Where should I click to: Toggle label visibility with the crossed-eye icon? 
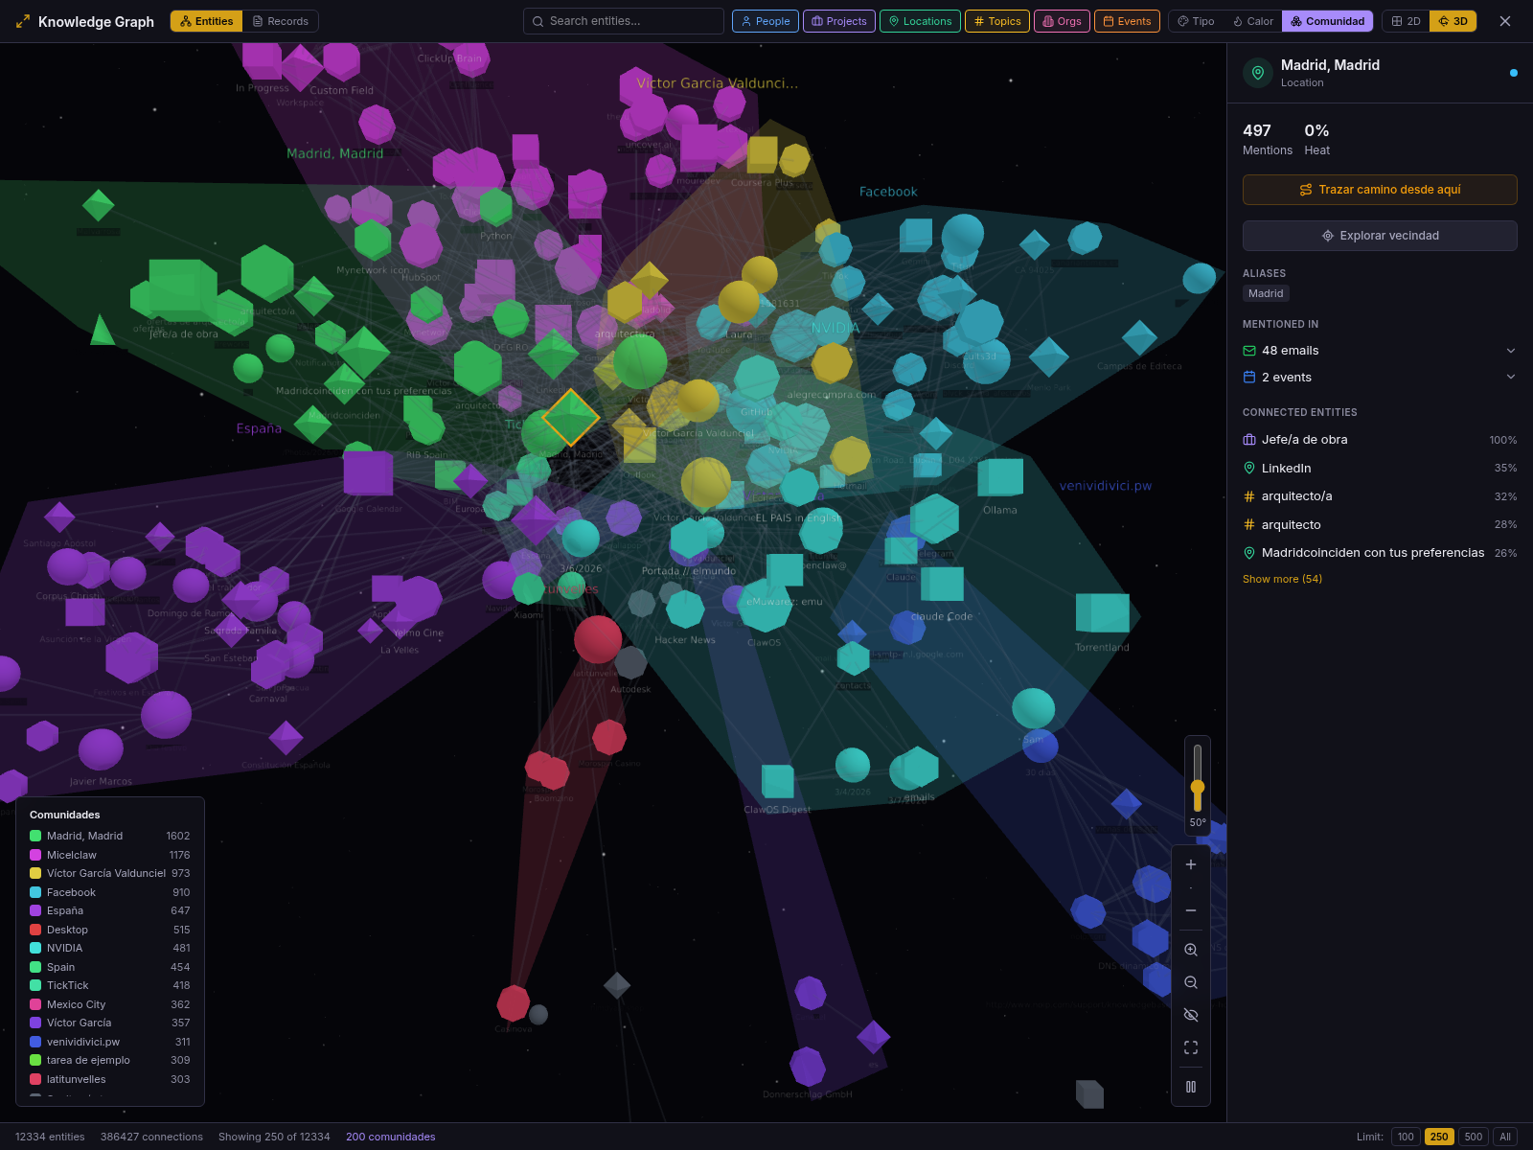[1191, 1015]
